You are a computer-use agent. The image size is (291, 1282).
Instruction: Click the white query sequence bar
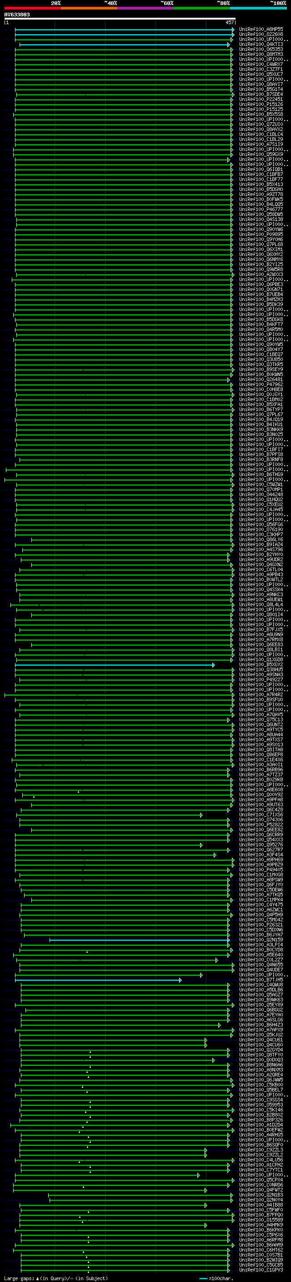tap(120, 18)
